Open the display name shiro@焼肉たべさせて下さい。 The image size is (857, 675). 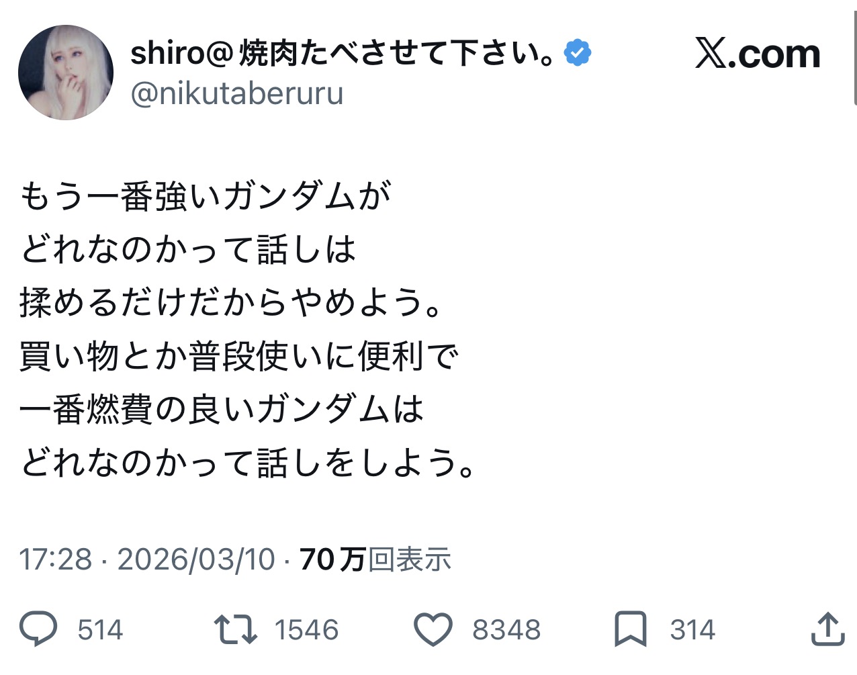[343, 53]
